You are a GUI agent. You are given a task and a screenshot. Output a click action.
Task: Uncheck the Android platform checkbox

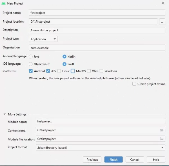point(31,71)
